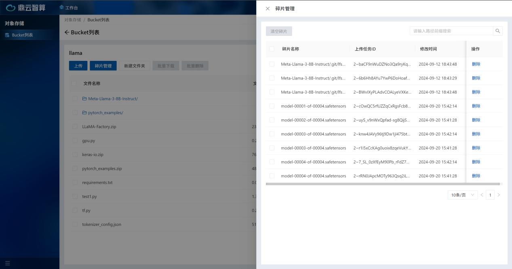The height and width of the screenshot is (269, 512).
Task: Check the pytorch_examples.zip file checkbox
Action: click(x=75, y=169)
